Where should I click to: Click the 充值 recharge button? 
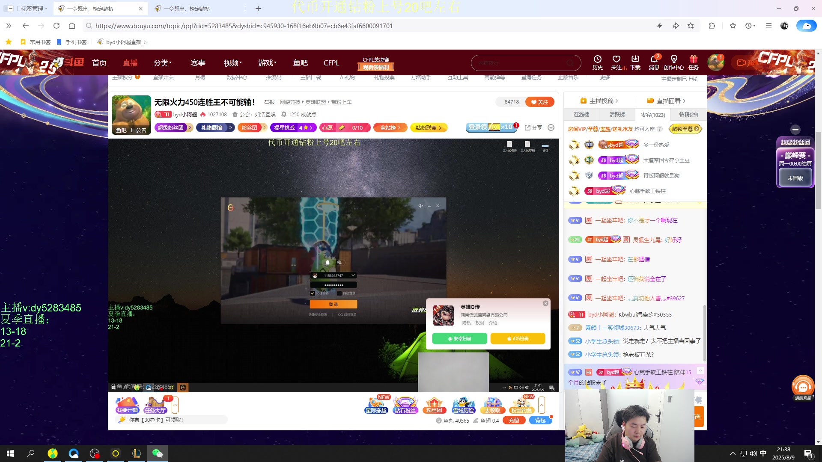pyautogui.click(x=514, y=420)
